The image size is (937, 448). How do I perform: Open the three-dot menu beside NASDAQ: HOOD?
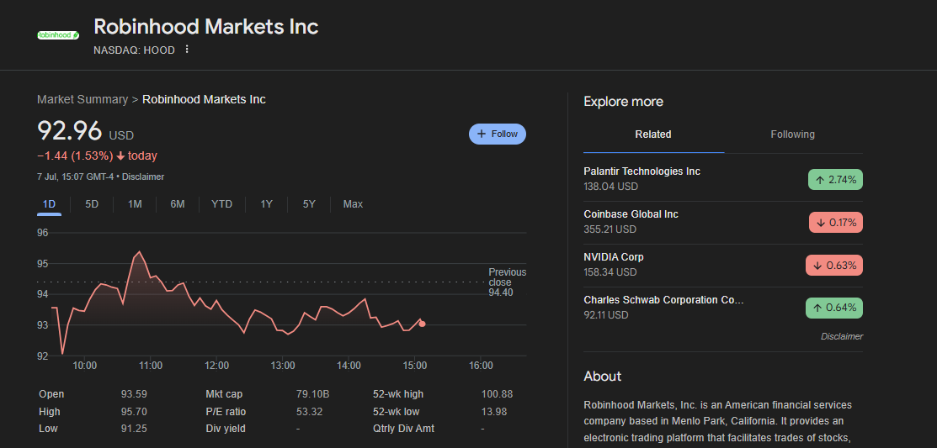click(187, 50)
